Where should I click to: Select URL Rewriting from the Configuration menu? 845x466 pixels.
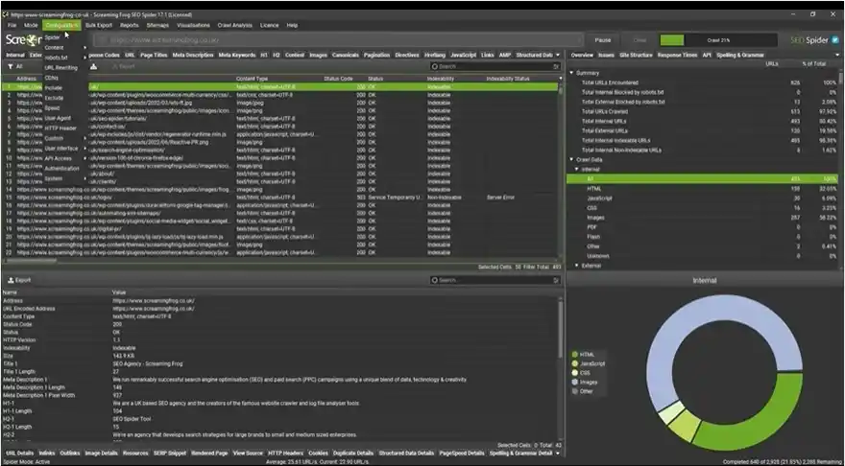[60, 68]
